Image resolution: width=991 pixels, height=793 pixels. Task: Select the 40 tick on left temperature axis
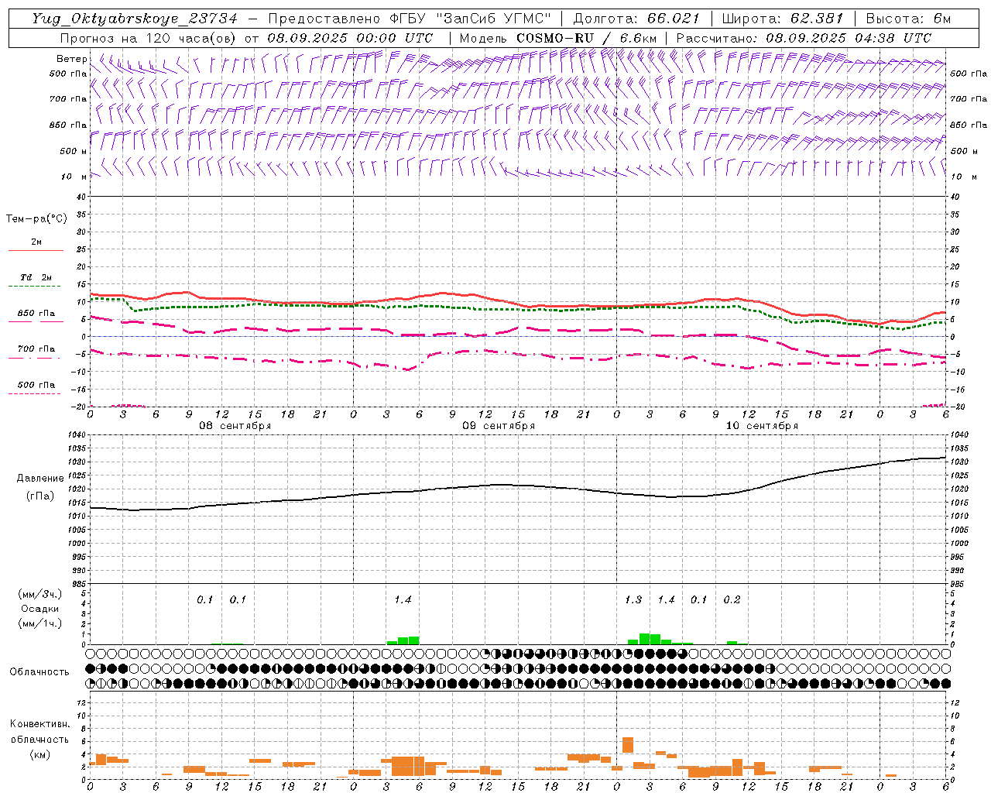(x=81, y=197)
